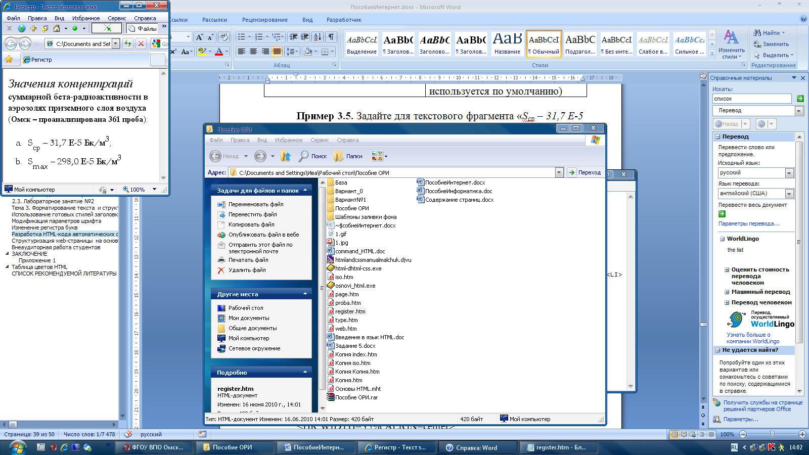
Task: Click Web Layout view icon in status bar
Action: [x=693, y=434]
